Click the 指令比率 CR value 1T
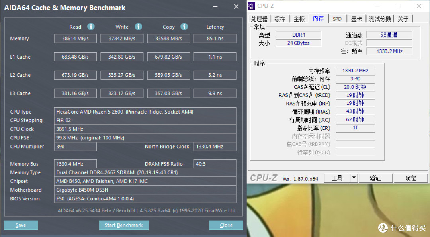Image resolution: width=430 pixels, height=237 pixels. click(355, 128)
